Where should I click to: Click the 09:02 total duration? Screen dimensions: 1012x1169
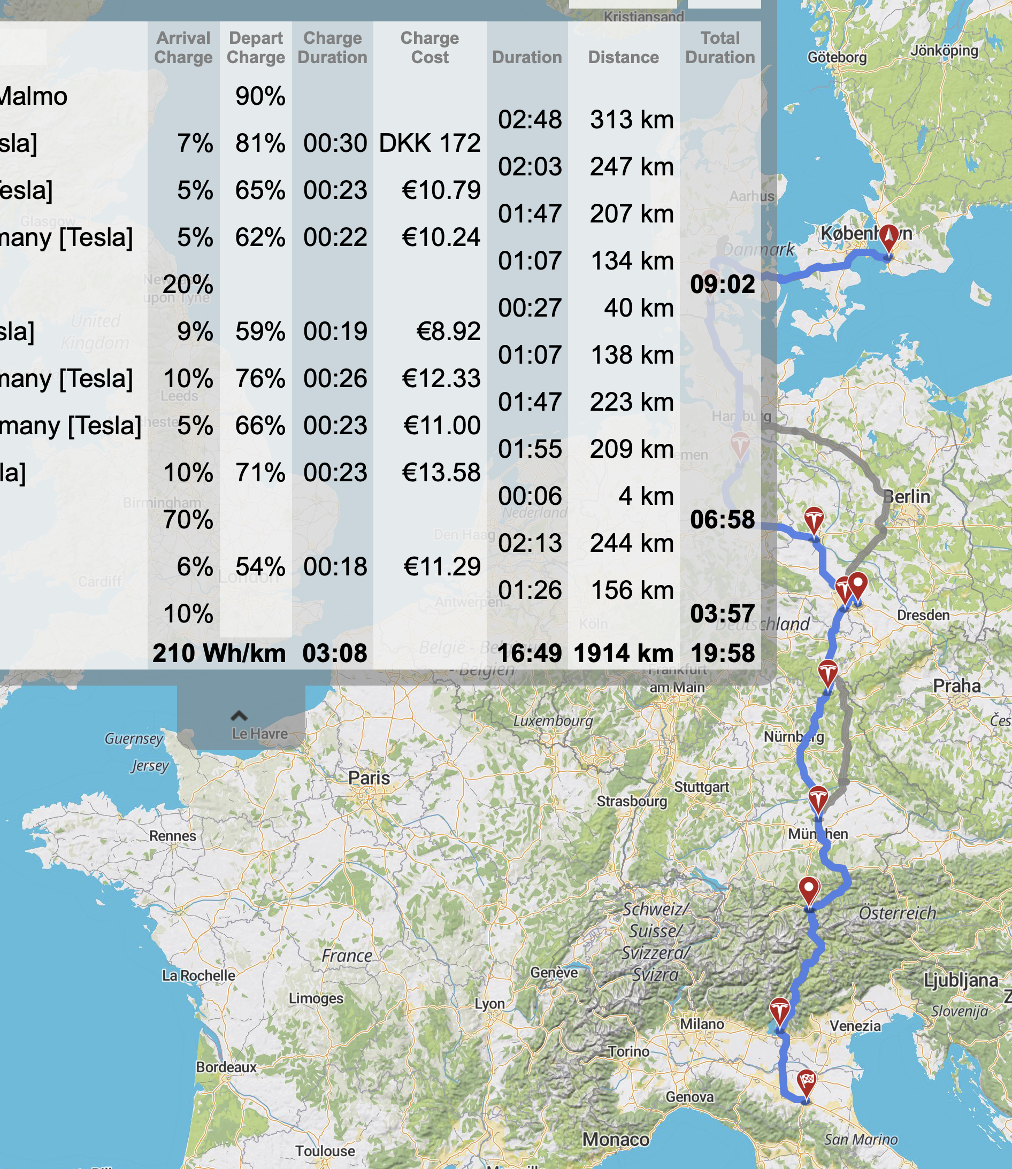coord(722,284)
